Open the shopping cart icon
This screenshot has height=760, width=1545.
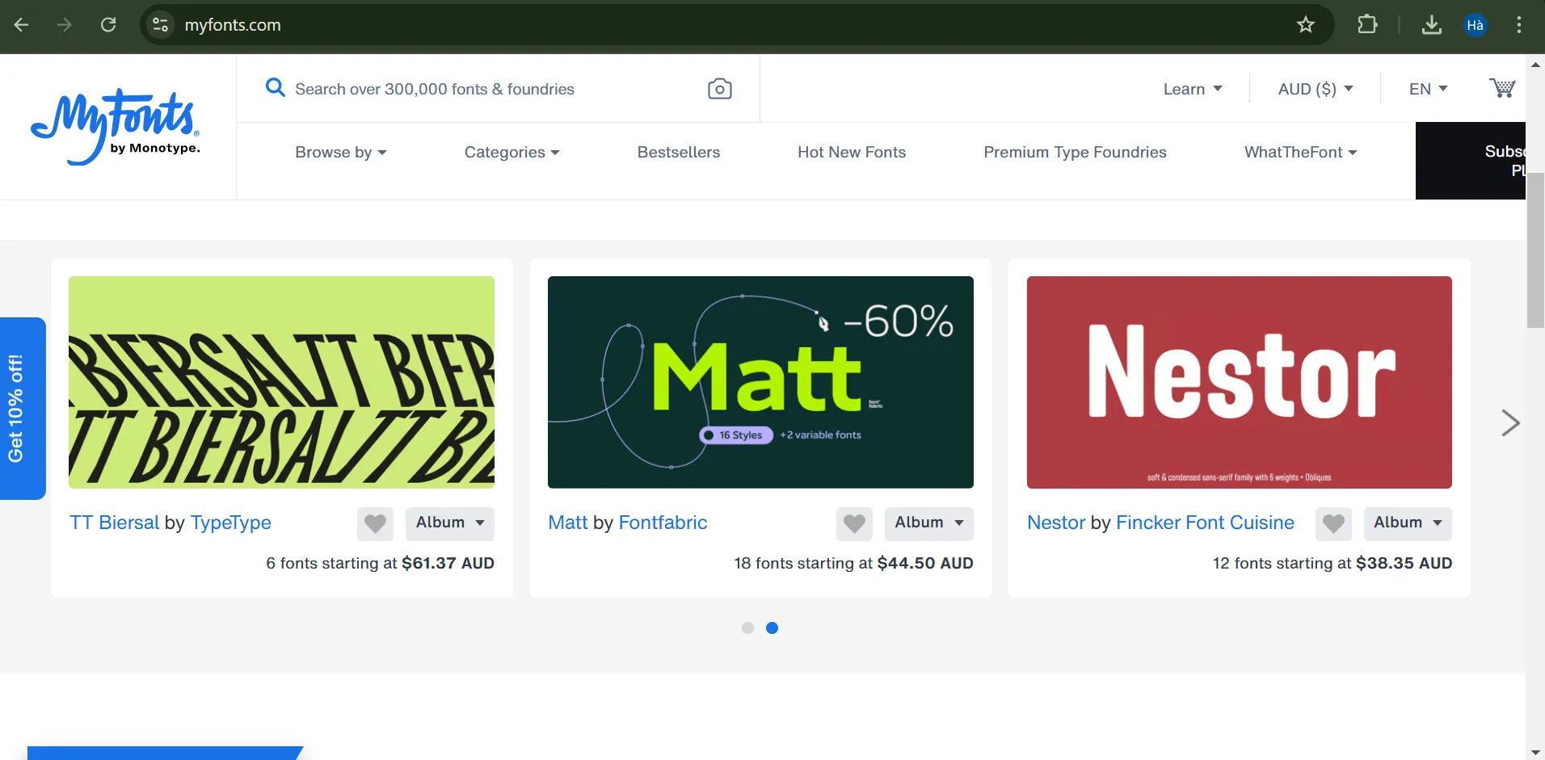click(1502, 88)
